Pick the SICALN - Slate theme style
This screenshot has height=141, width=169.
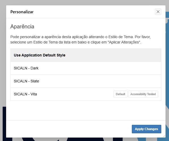pyautogui.click(x=26, y=81)
